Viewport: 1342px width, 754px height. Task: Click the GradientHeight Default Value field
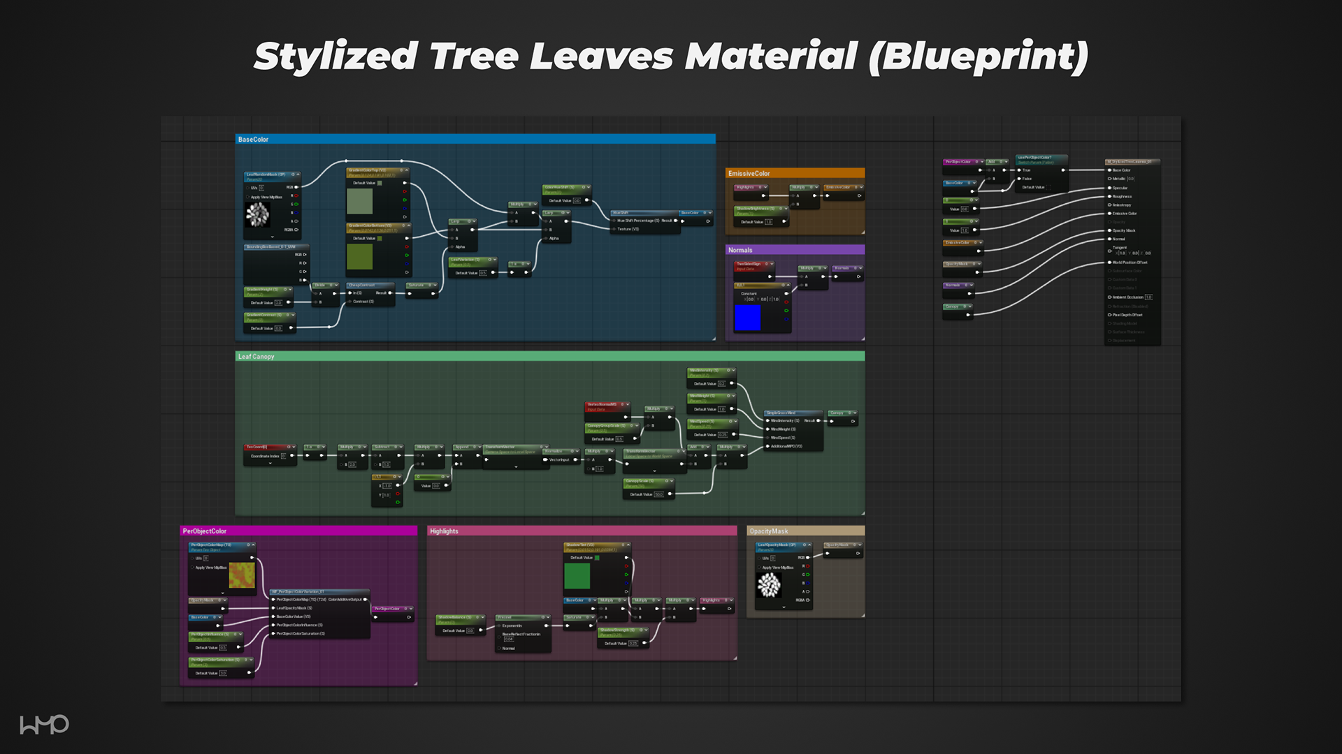278,303
